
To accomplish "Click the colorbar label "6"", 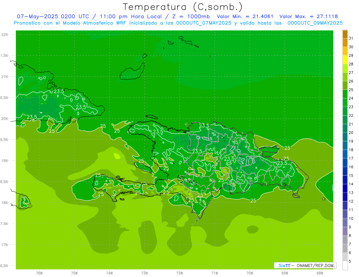I will pos(350,253).
